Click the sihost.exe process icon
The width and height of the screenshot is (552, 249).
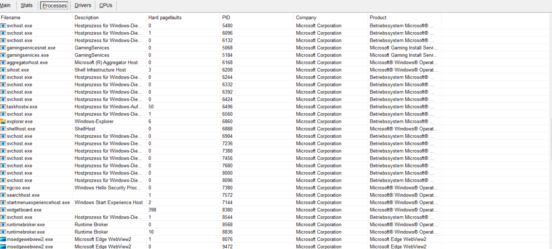(3, 70)
